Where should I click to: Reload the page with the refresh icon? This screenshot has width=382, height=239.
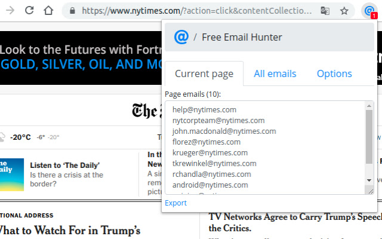[29, 10]
